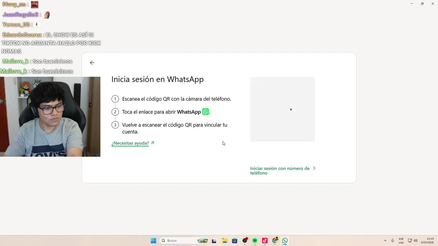Minimize the WhatsApp window
This screenshot has height=246, width=438.
point(411,3)
